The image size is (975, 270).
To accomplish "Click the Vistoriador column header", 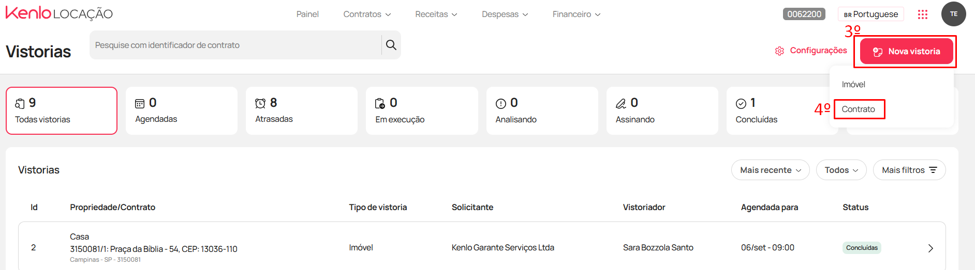I will 644,207.
